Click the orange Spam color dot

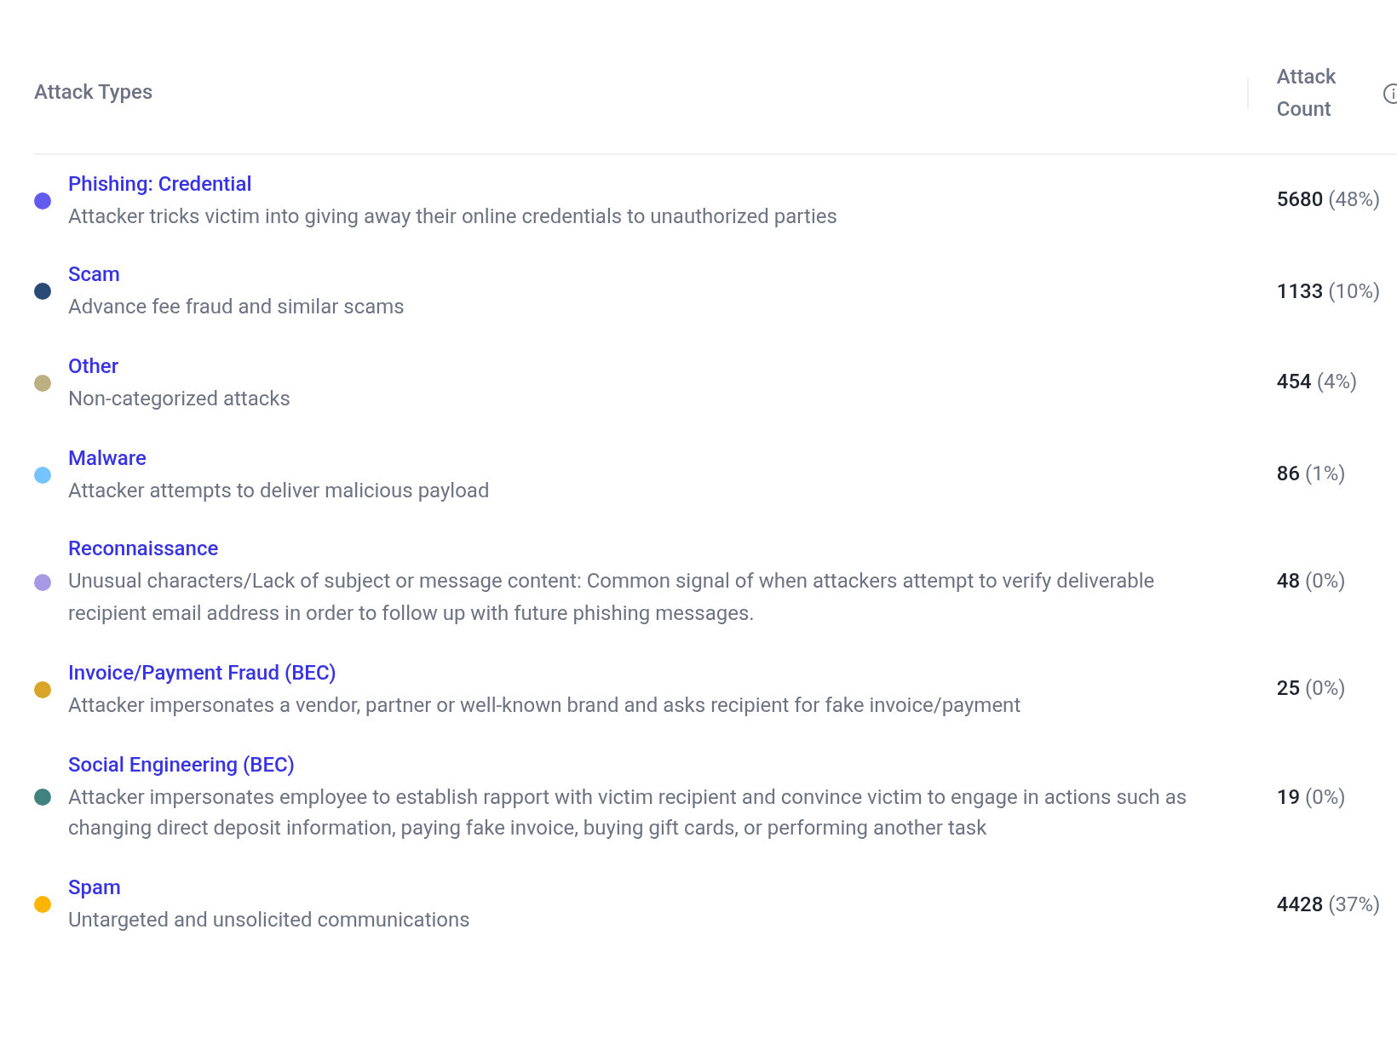click(x=43, y=904)
